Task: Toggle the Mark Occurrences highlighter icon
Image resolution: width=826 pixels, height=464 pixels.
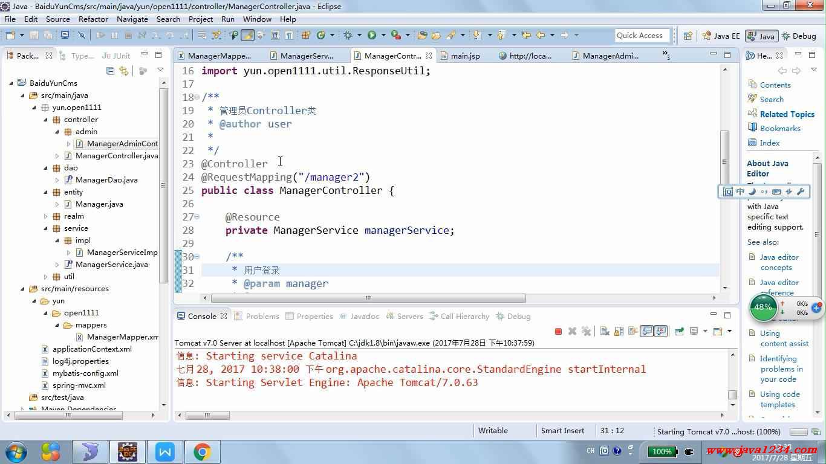Action: (x=247, y=35)
